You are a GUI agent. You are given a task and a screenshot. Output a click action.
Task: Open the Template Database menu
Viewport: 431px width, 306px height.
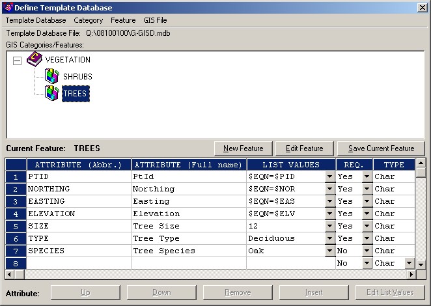coord(36,20)
